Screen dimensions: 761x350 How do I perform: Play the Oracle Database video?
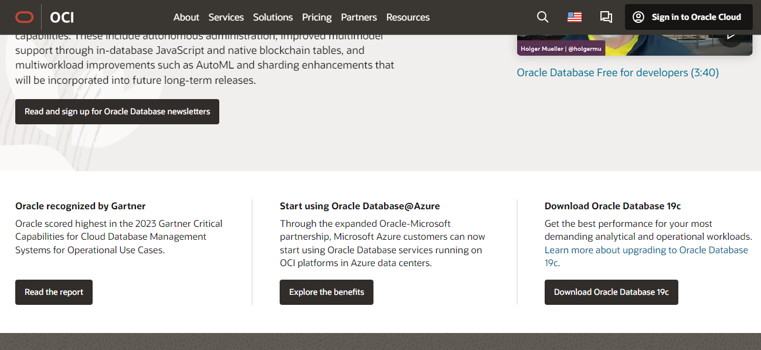pos(731,36)
